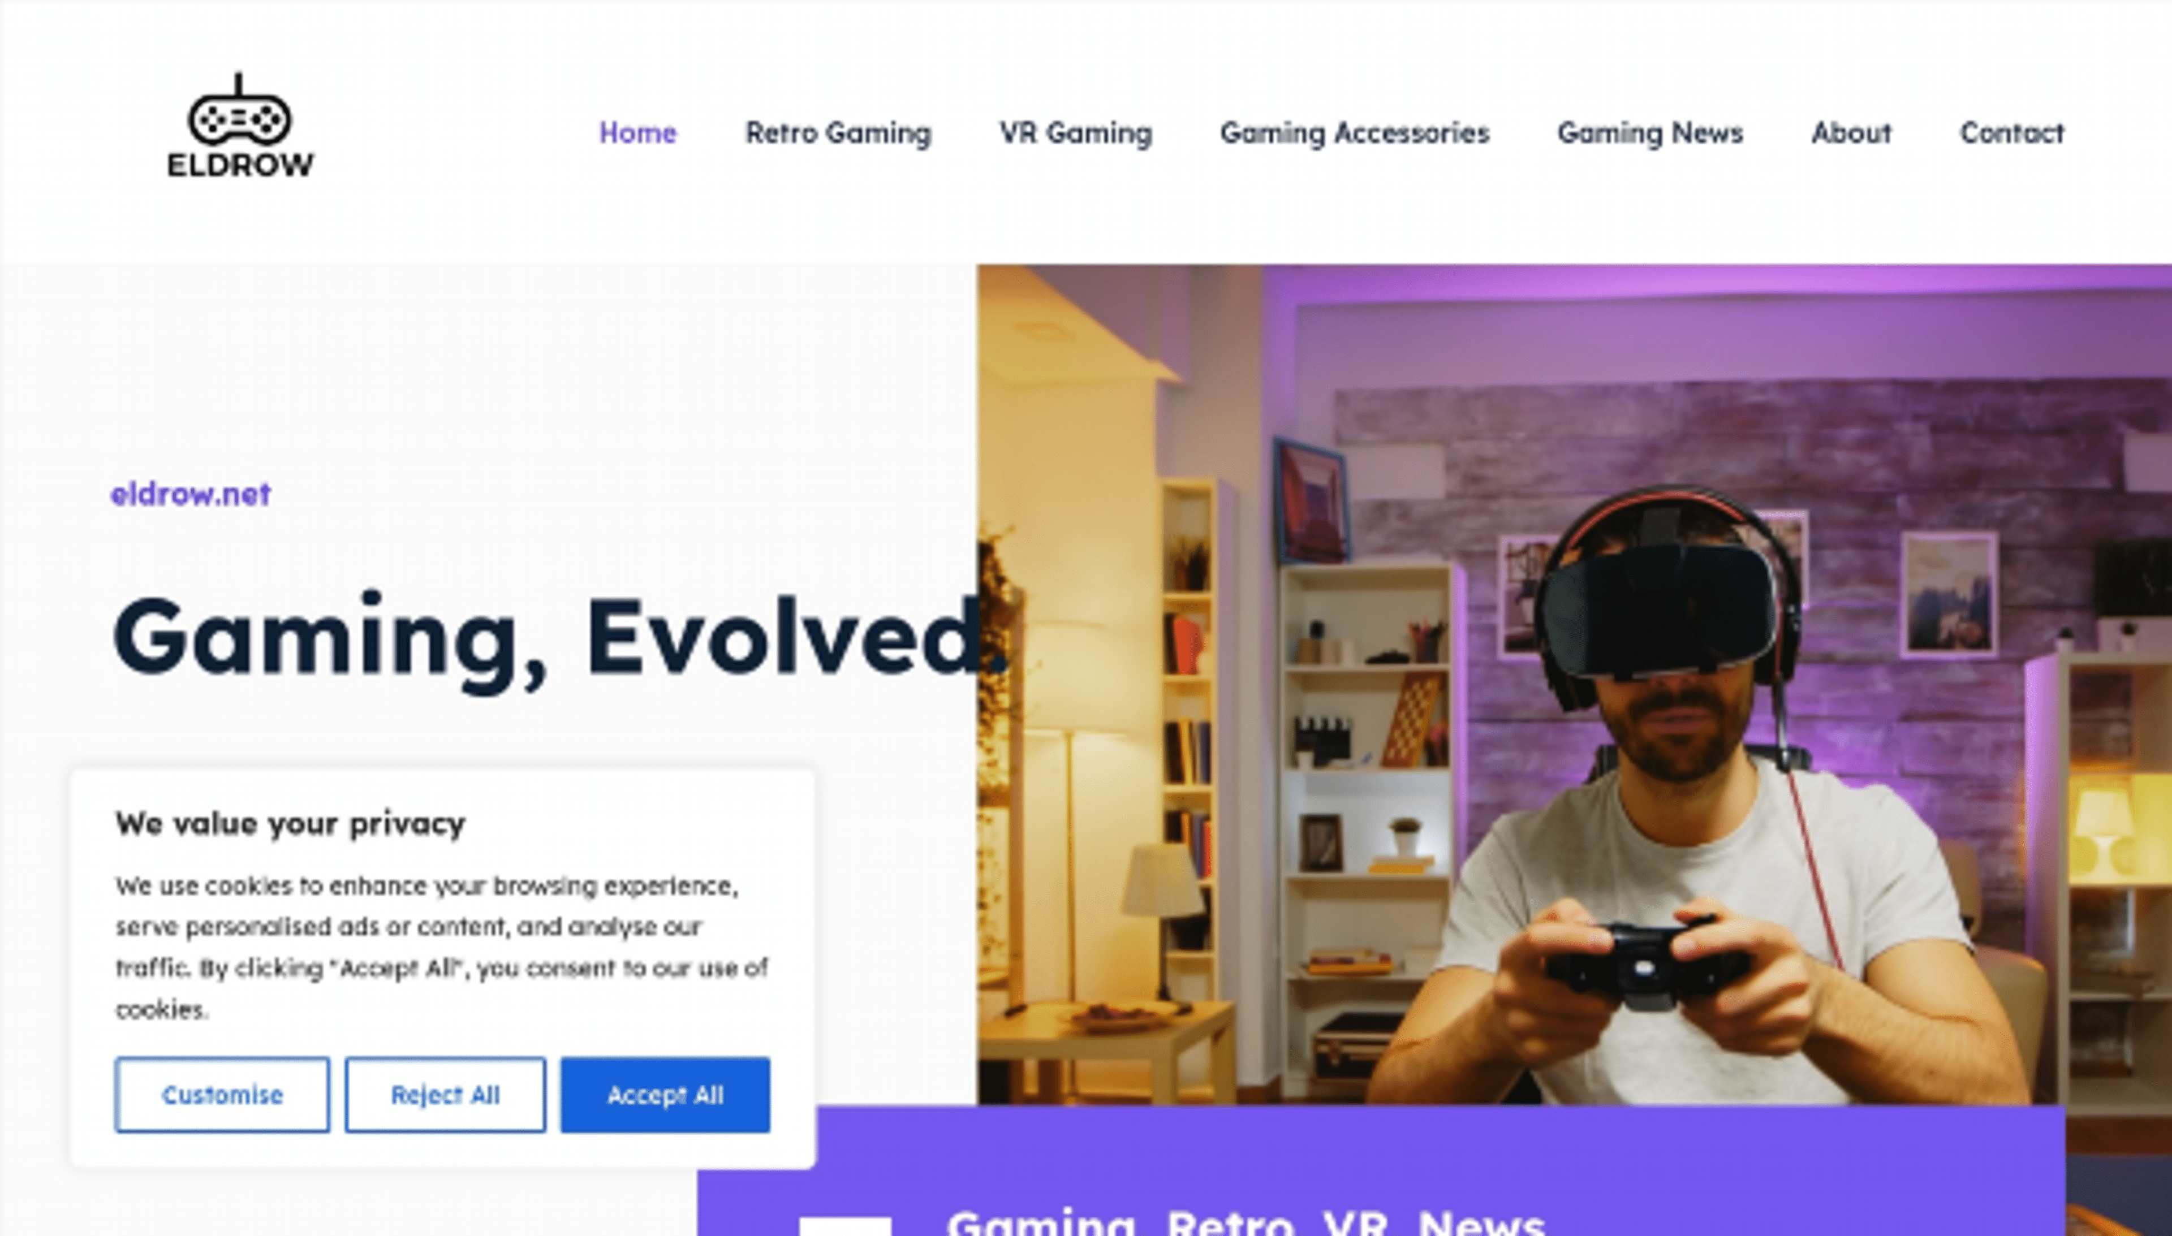Click the Gaming, Retro, VR, News banner title

pyautogui.click(x=1246, y=1222)
